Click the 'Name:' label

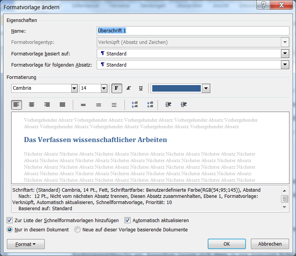pyautogui.click(x=18, y=31)
